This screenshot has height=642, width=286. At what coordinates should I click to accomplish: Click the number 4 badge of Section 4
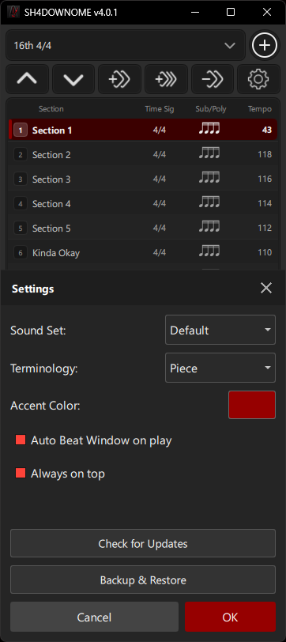point(21,203)
